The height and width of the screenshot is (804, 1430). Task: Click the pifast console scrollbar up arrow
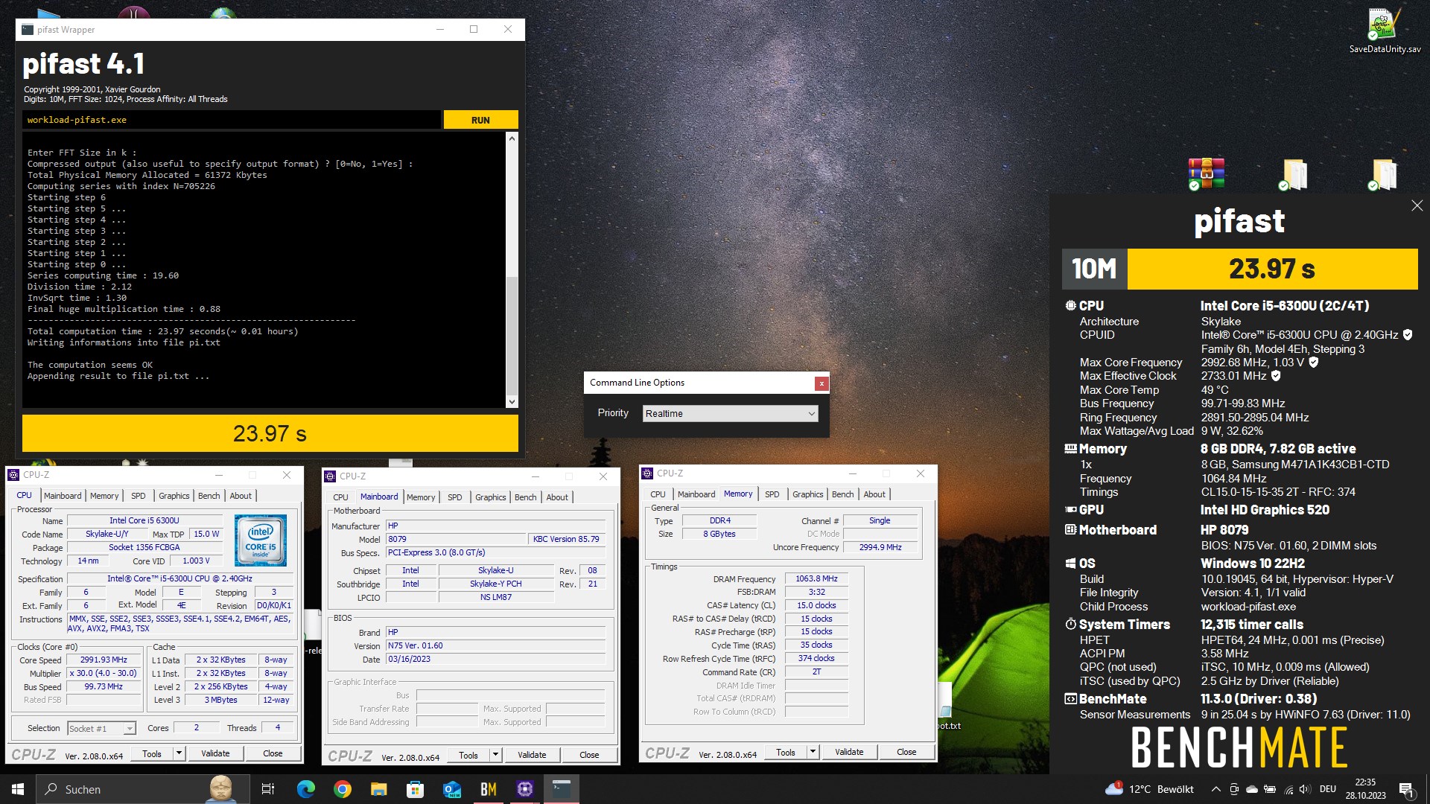(512, 138)
